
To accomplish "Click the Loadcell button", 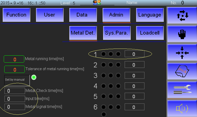I will tap(150, 33).
